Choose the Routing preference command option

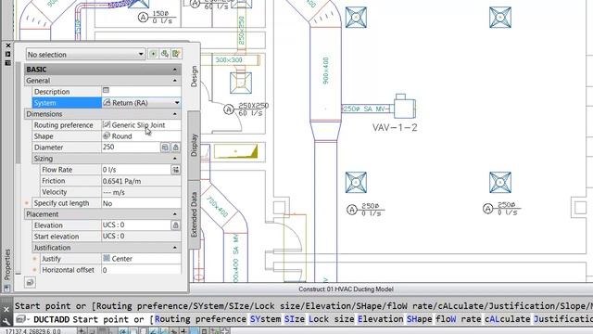coord(200,319)
